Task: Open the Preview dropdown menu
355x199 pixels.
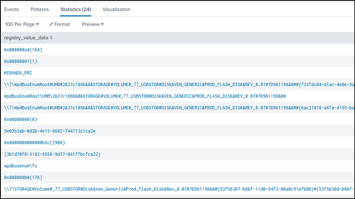Action: pos(93,24)
